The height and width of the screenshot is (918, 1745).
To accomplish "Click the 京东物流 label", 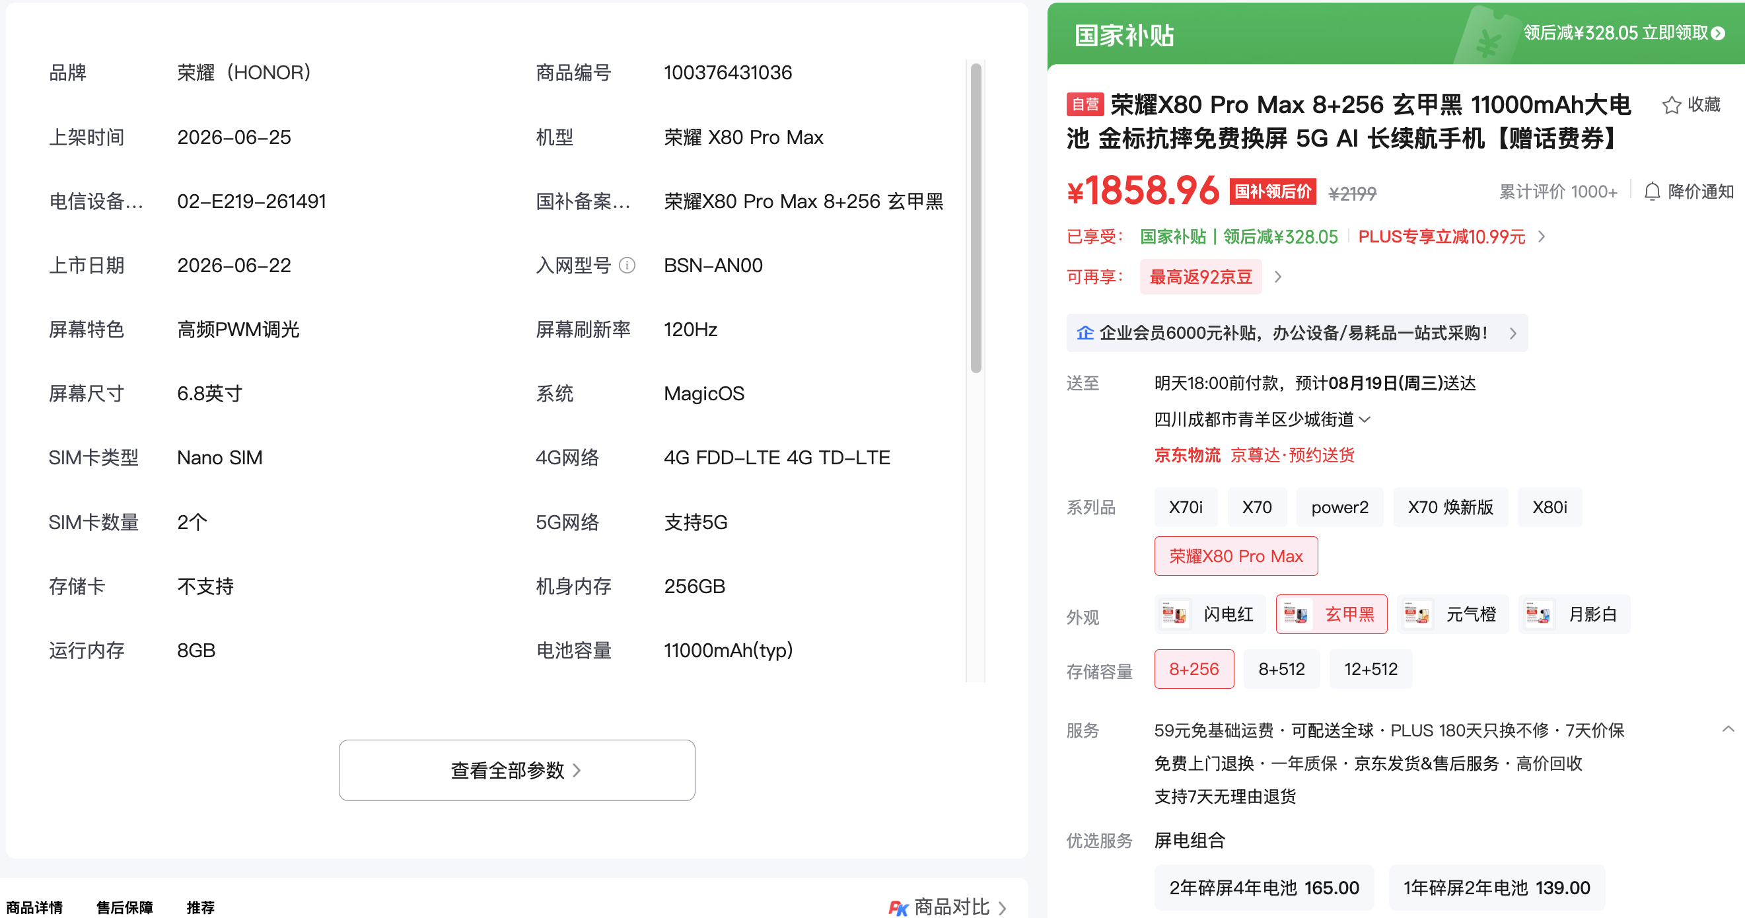I will pos(1188,455).
